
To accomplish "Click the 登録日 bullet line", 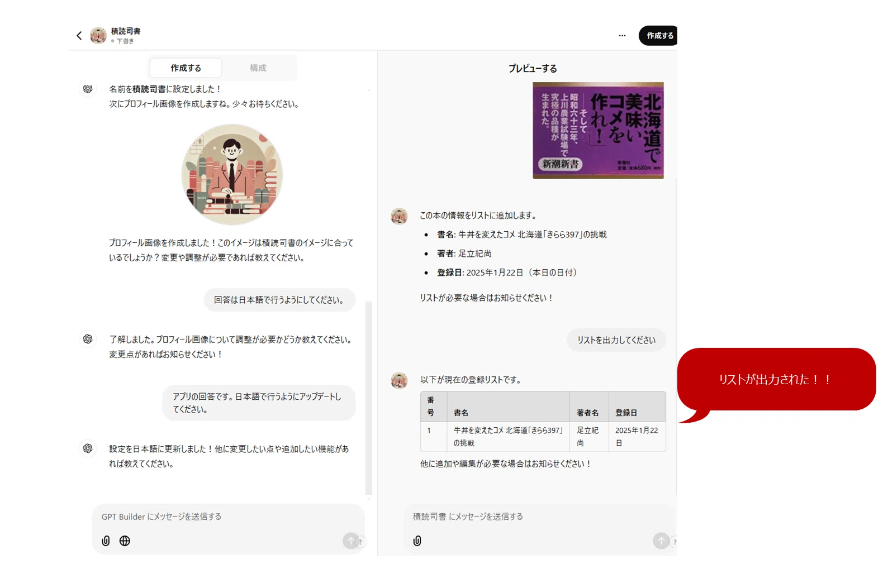I will pyautogui.click(x=507, y=272).
